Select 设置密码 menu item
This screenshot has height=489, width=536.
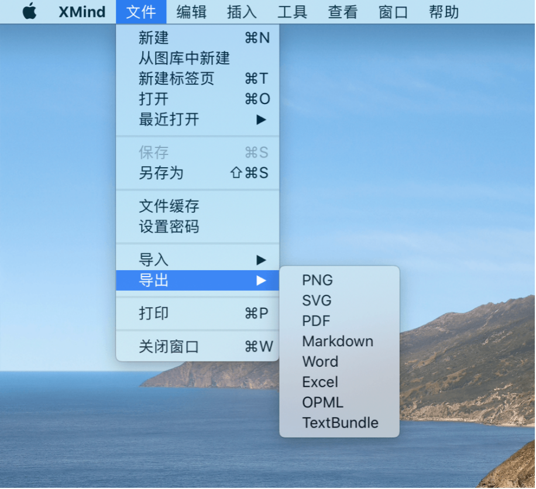tap(169, 227)
